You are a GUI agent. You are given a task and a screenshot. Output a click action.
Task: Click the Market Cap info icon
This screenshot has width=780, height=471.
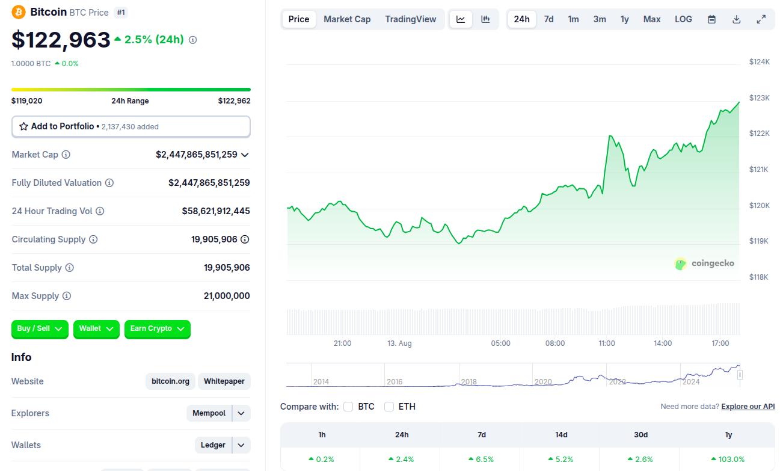tap(66, 155)
